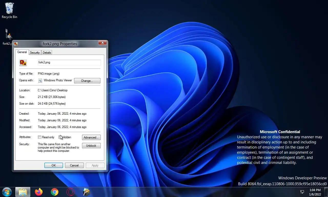The image size is (328, 197).
Task: Launch Opera from the taskbar
Action: 70,192
